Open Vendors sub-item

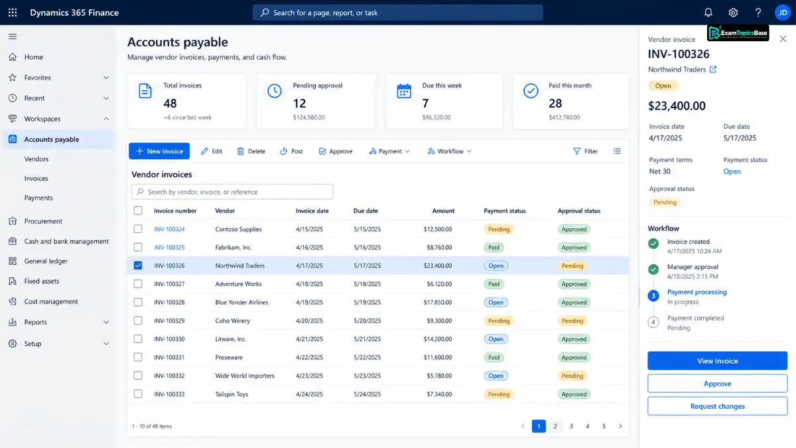tap(36, 159)
